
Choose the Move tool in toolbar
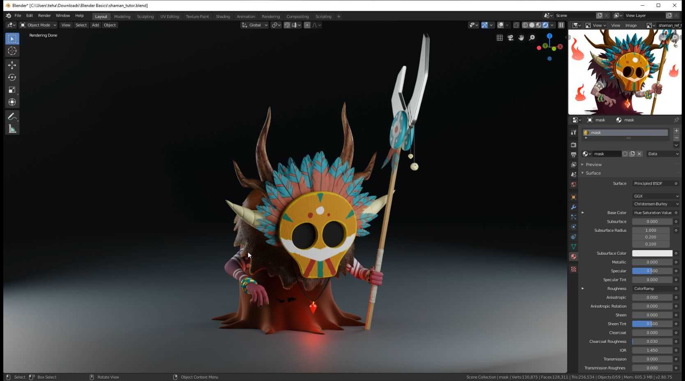pyautogui.click(x=12, y=65)
